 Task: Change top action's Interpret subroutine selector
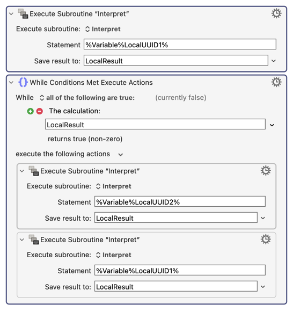pos(103,29)
